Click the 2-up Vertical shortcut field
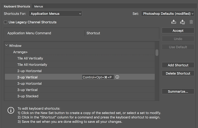Screen dimensions: 198x128 (98, 77)
